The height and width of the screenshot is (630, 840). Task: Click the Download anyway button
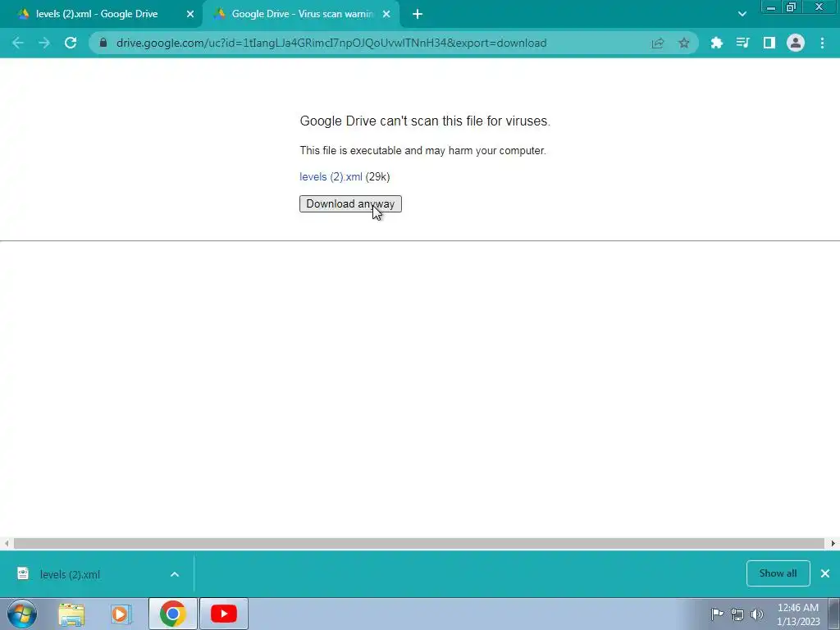point(350,203)
